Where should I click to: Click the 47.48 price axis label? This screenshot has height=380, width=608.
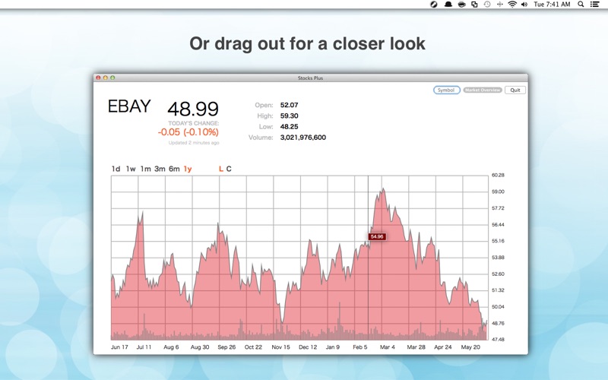[x=498, y=339]
